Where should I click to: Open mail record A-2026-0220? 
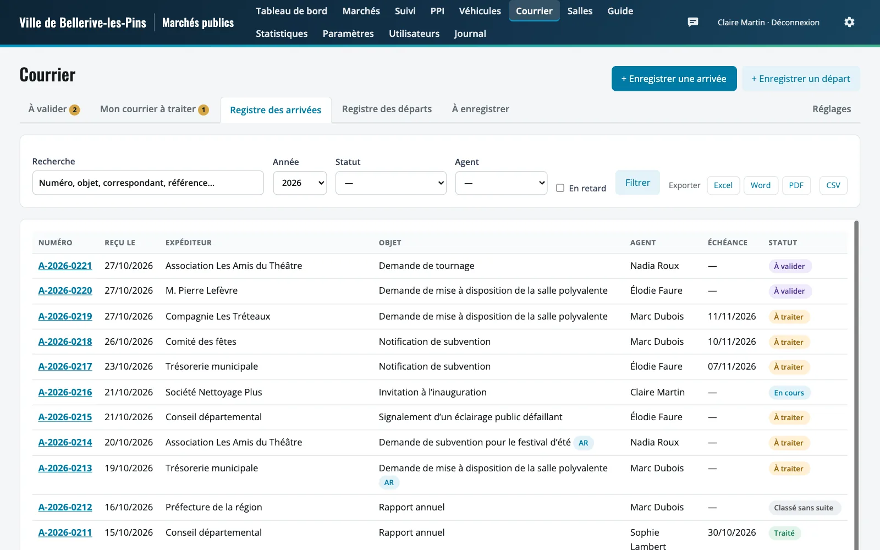65,290
